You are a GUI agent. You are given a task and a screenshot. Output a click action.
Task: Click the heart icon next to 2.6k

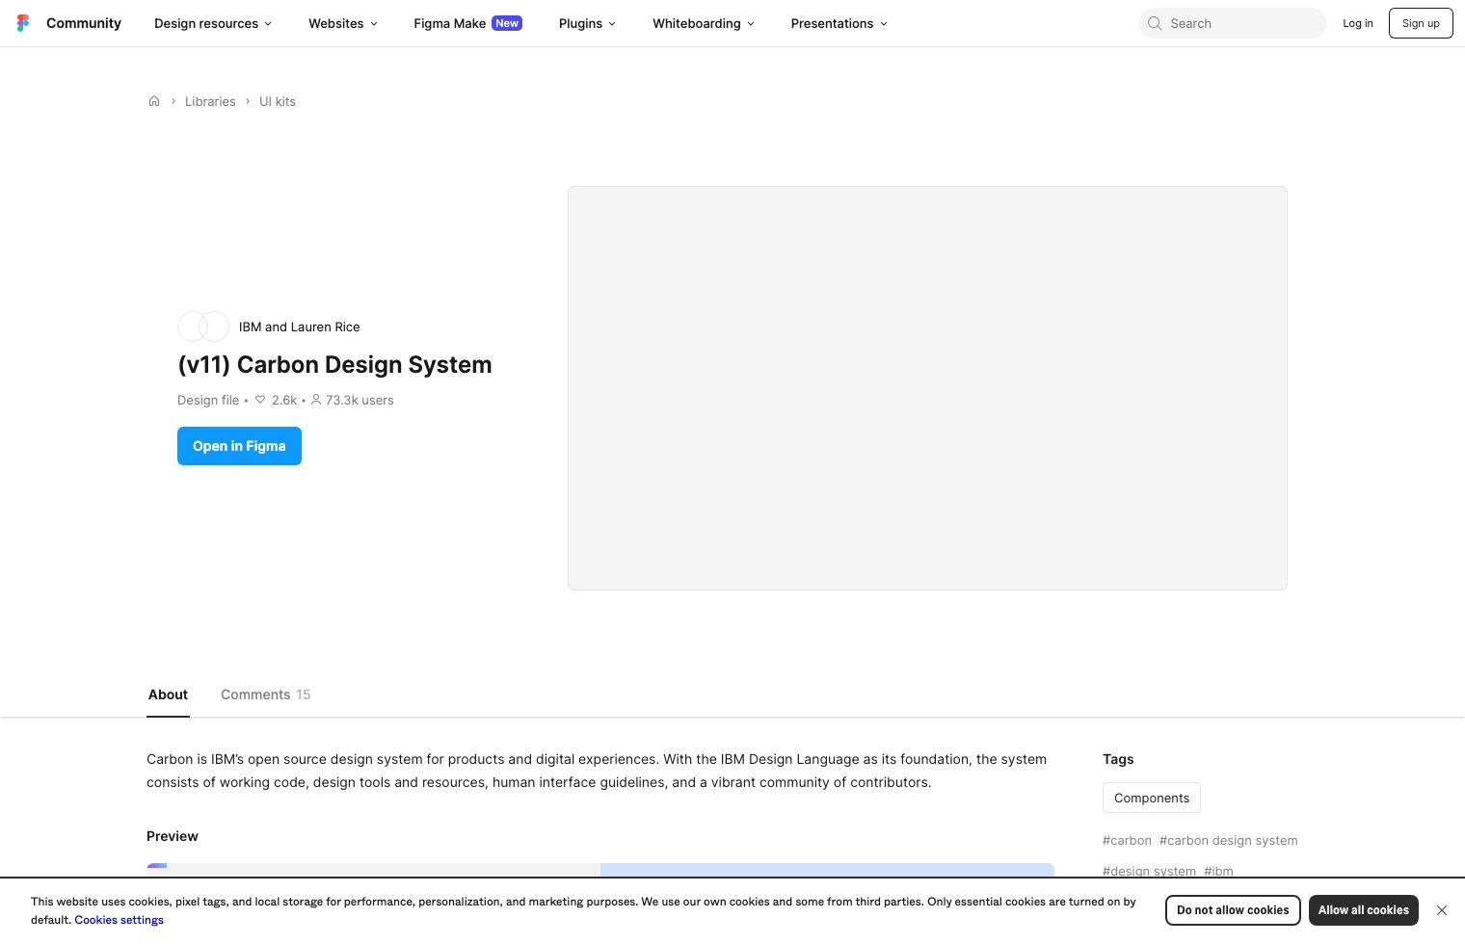click(x=260, y=400)
